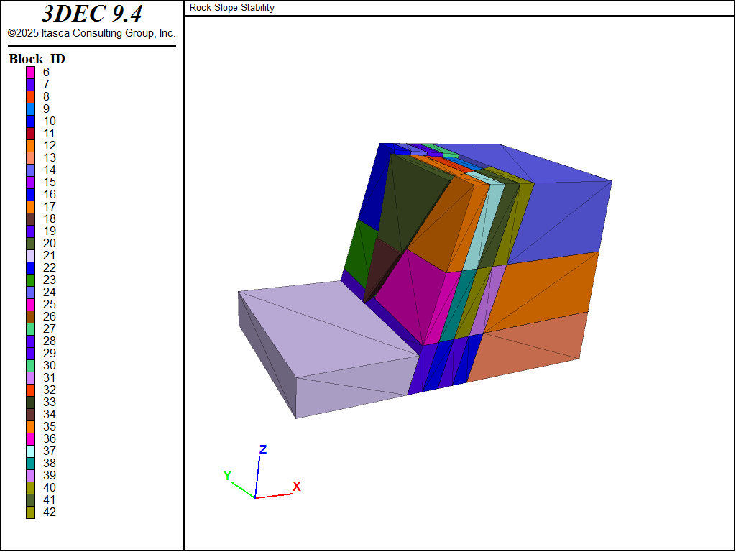Click the swatch next to Block ID 21

tap(31, 255)
